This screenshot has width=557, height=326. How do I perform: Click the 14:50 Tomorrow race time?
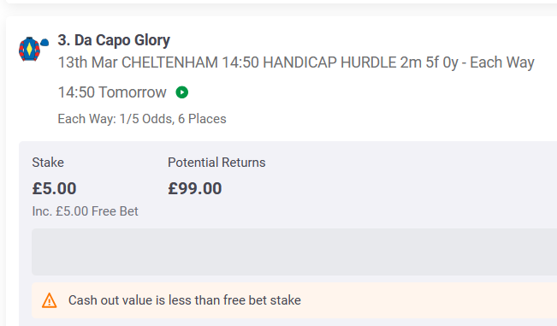(112, 92)
